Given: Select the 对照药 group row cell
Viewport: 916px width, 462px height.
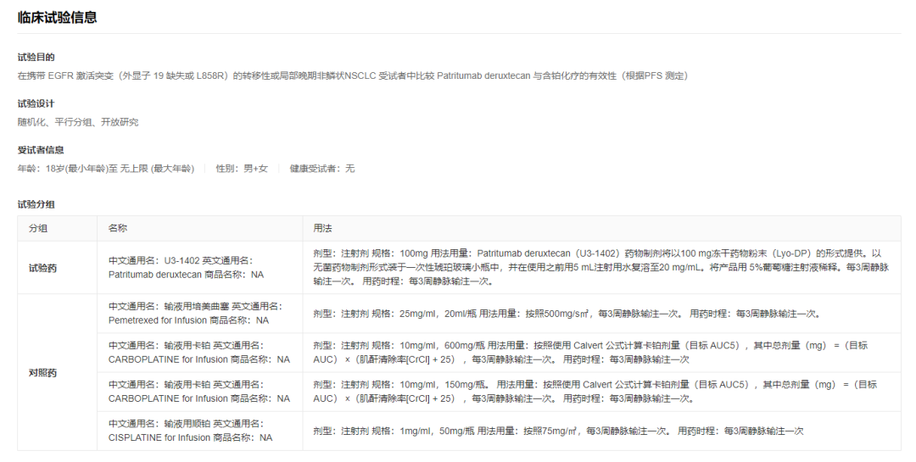Looking at the screenshot, I should [46, 372].
